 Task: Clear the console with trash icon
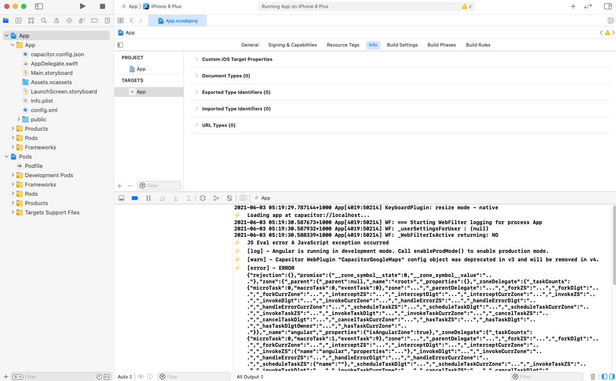tap(593, 377)
